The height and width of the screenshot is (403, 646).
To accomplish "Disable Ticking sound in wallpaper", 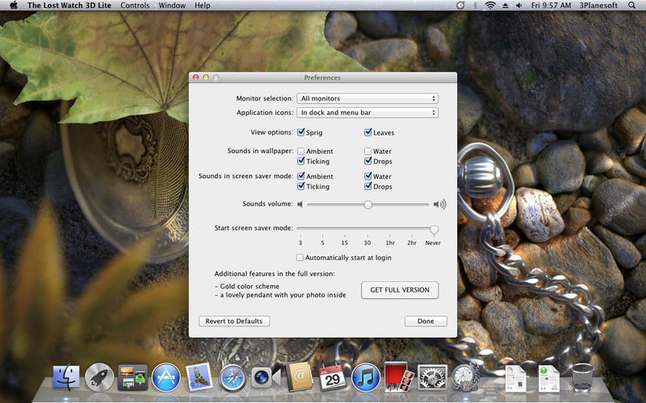I will pyautogui.click(x=300, y=161).
